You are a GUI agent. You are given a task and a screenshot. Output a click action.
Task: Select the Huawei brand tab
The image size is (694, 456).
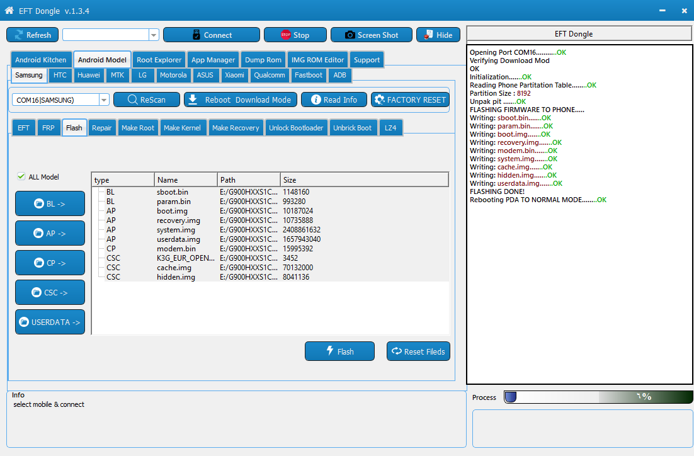(x=89, y=75)
